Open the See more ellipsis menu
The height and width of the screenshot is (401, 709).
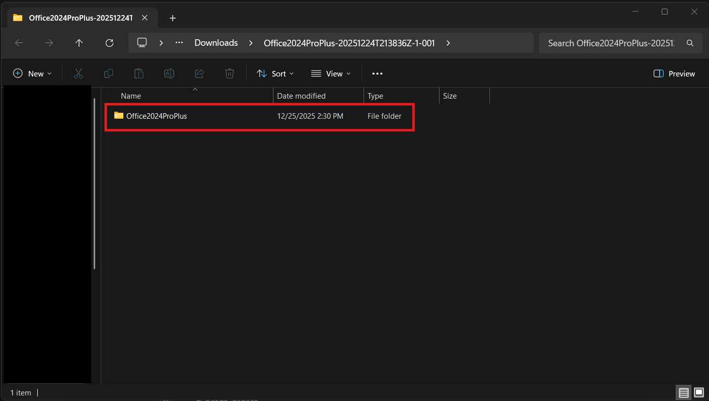click(377, 73)
